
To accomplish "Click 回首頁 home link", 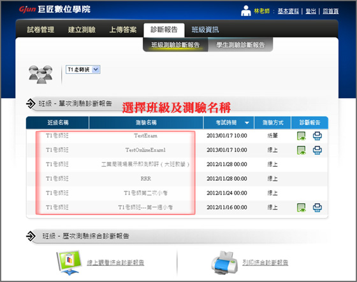I will [x=331, y=11].
